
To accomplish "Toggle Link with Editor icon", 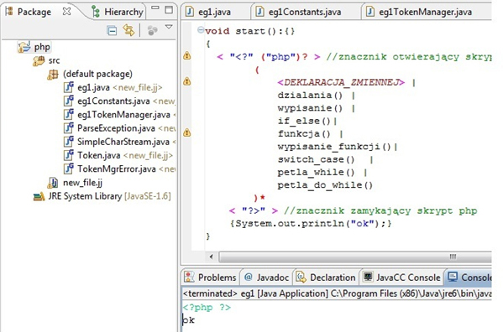I will (x=129, y=30).
